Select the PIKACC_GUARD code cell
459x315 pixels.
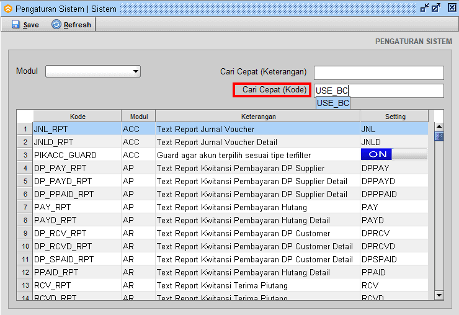tap(78, 155)
